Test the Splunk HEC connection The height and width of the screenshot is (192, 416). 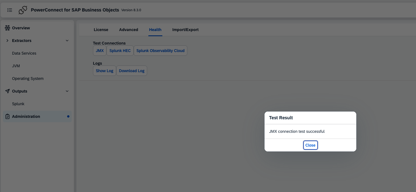pyautogui.click(x=120, y=51)
